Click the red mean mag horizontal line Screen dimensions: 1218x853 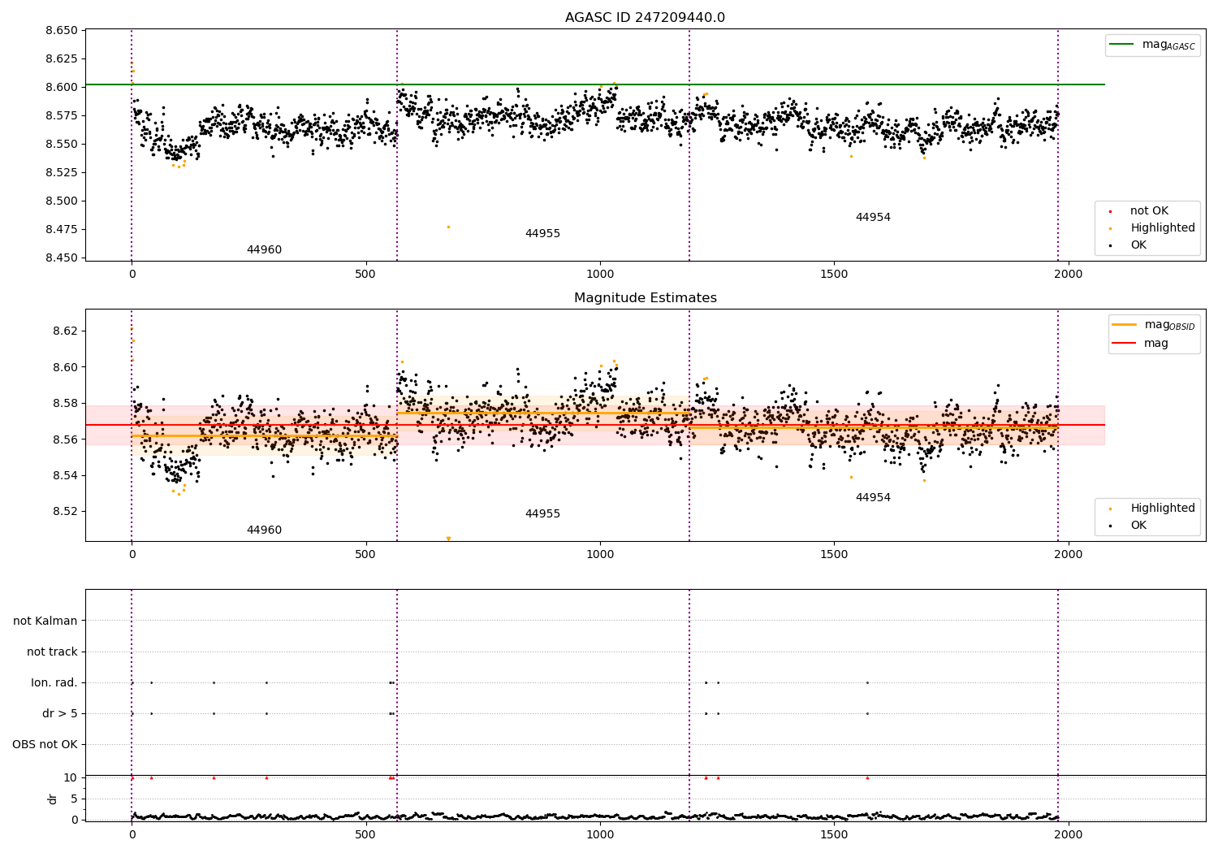[x=594, y=425]
